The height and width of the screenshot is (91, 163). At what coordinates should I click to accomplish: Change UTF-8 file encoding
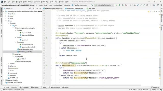140,90
